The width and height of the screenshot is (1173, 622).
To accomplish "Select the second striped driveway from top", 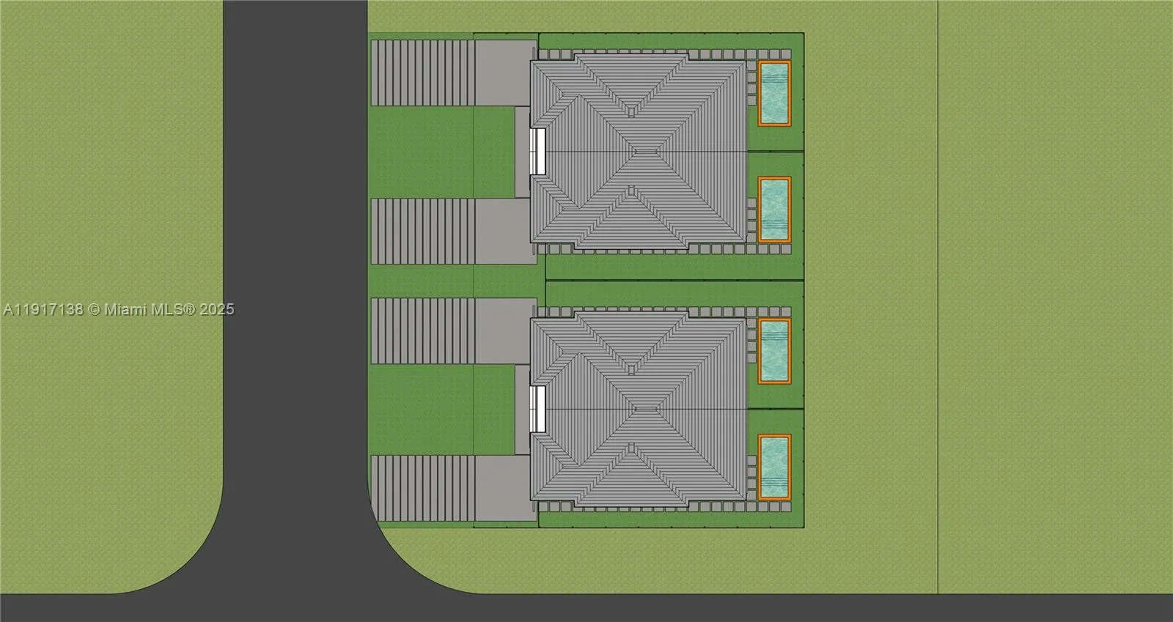I will (x=423, y=231).
